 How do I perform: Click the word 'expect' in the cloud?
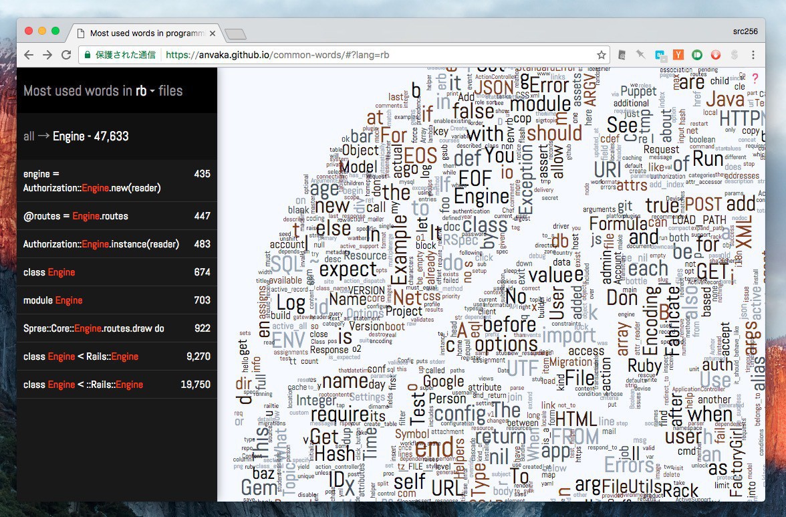[x=348, y=271]
